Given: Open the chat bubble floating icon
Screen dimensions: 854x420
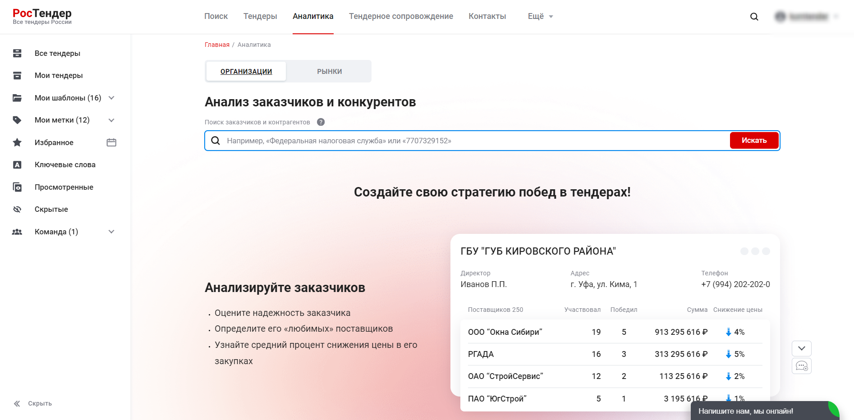Looking at the screenshot, I should (x=801, y=366).
